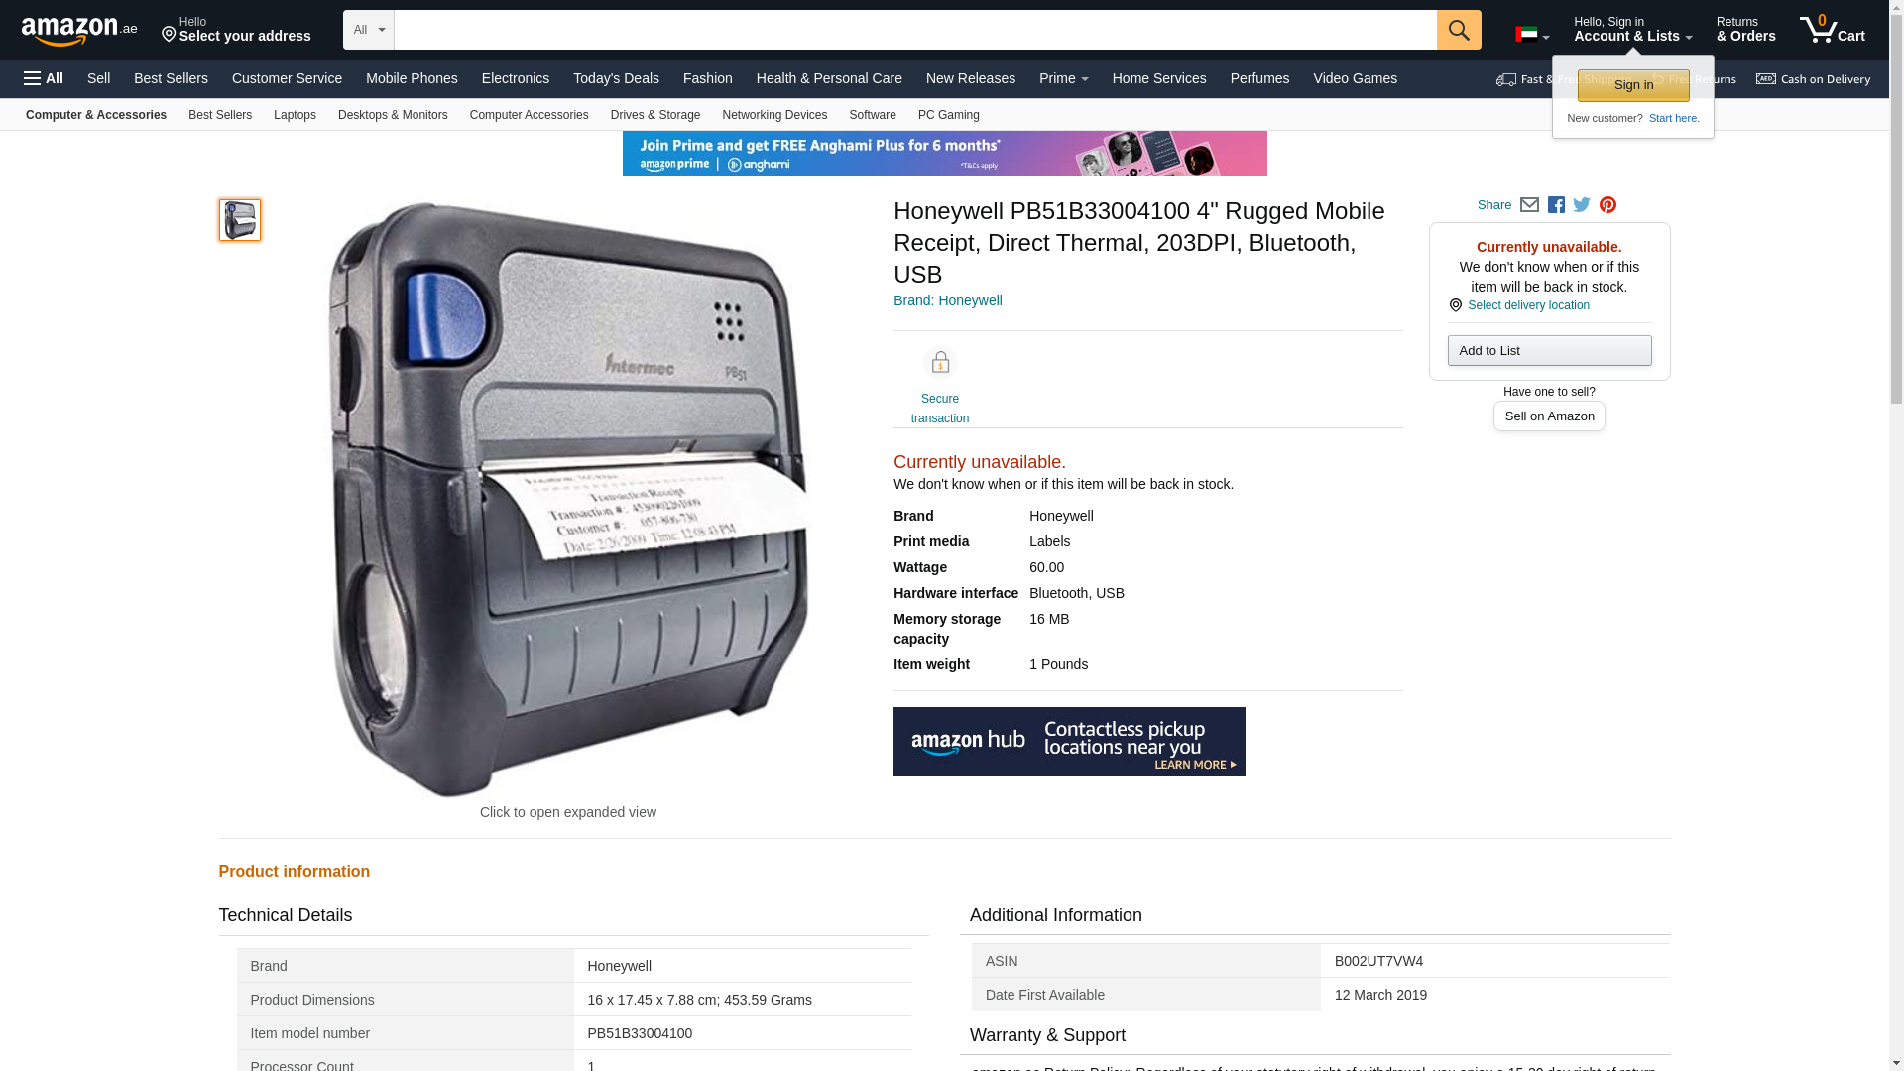This screenshot has width=1904, height=1071.
Task: Share product on Twitter
Action: pos(1582,205)
